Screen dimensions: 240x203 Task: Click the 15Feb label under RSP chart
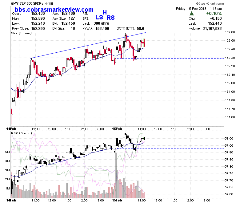pyautogui.click(x=117, y=200)
